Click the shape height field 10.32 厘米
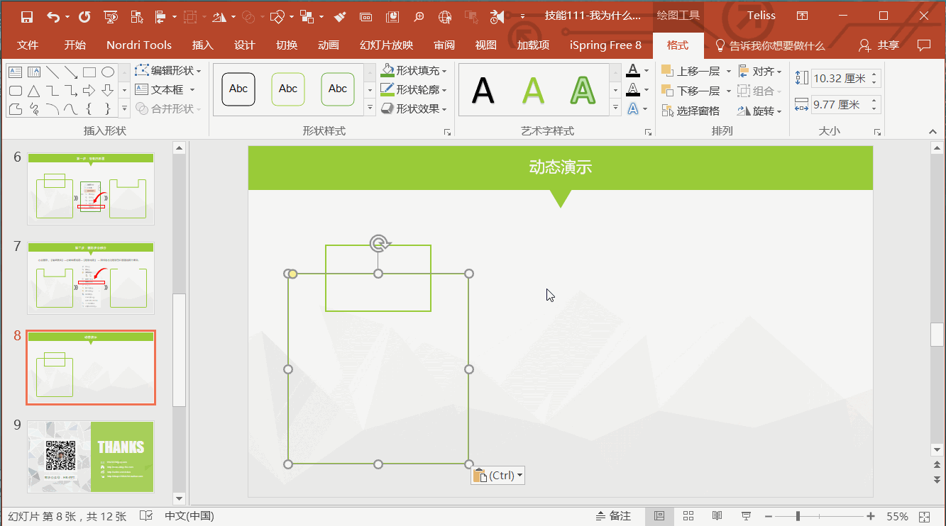This screenshot has width=946, height=526. (846, 79)
